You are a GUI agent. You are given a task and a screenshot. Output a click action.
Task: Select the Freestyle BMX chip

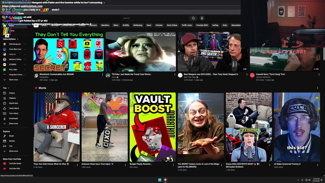point(202,25)
